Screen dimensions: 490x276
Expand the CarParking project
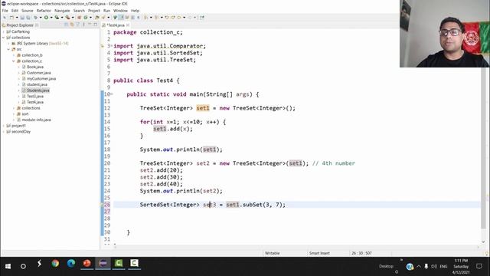coord(3,31)
